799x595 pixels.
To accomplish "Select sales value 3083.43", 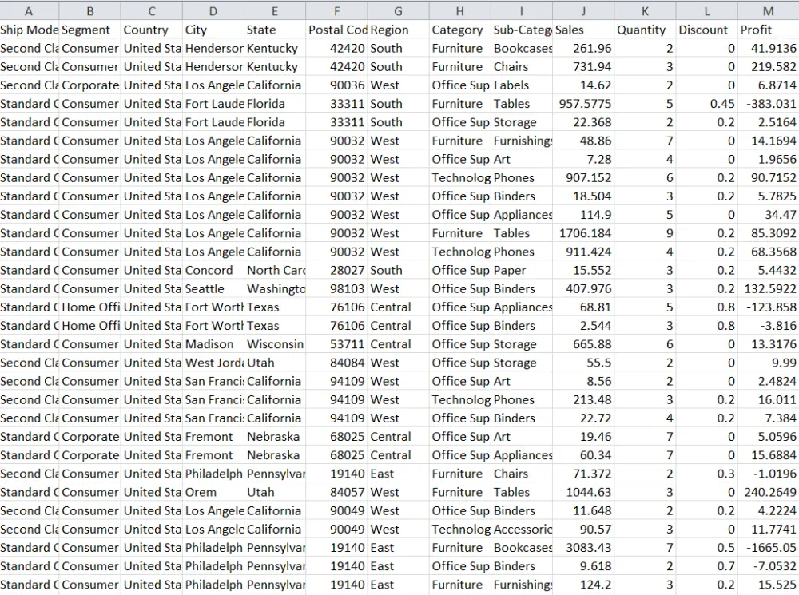I will [x=583, y=548].
